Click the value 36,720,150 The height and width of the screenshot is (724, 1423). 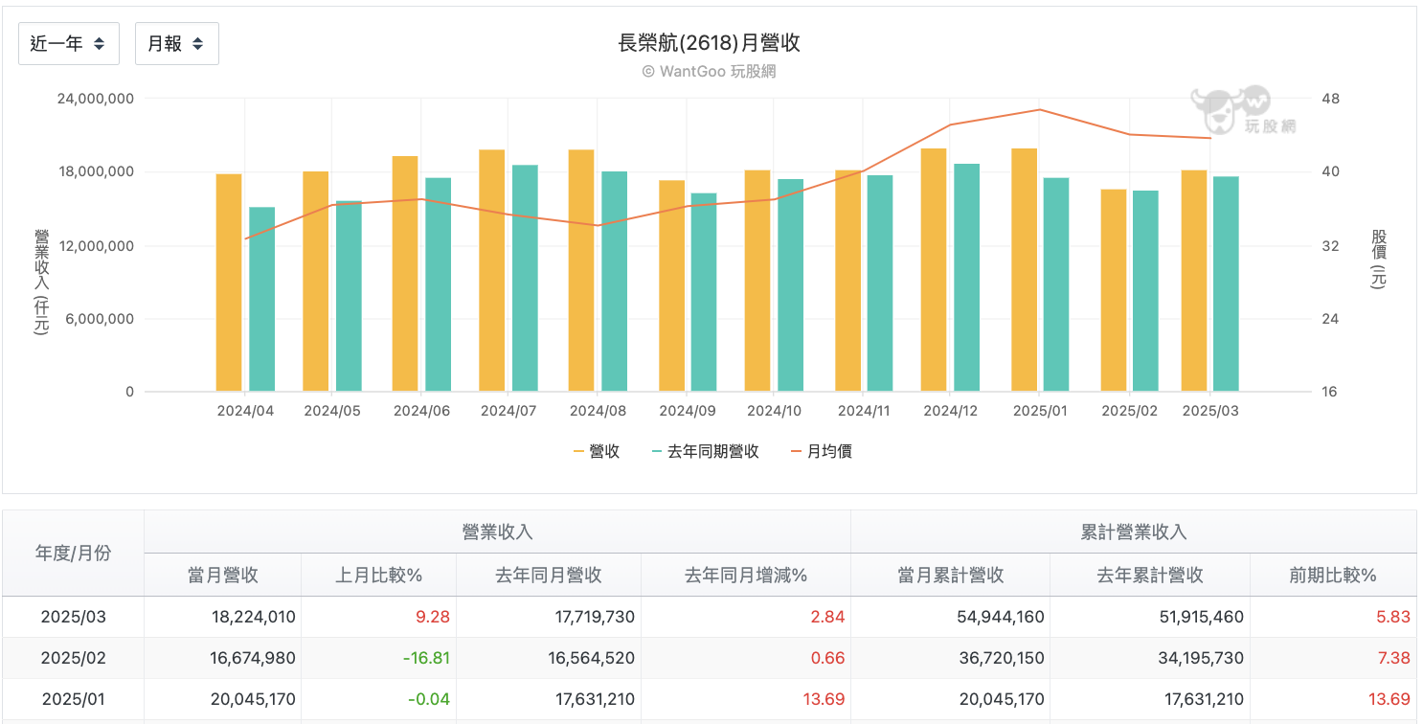[1001, 658]
